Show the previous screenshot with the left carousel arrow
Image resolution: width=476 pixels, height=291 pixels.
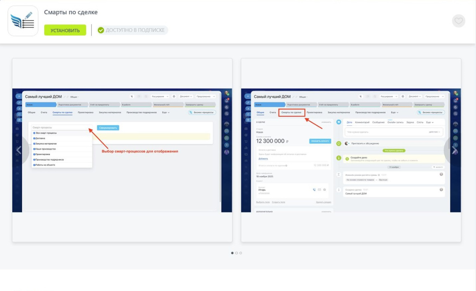coord(19,150)
